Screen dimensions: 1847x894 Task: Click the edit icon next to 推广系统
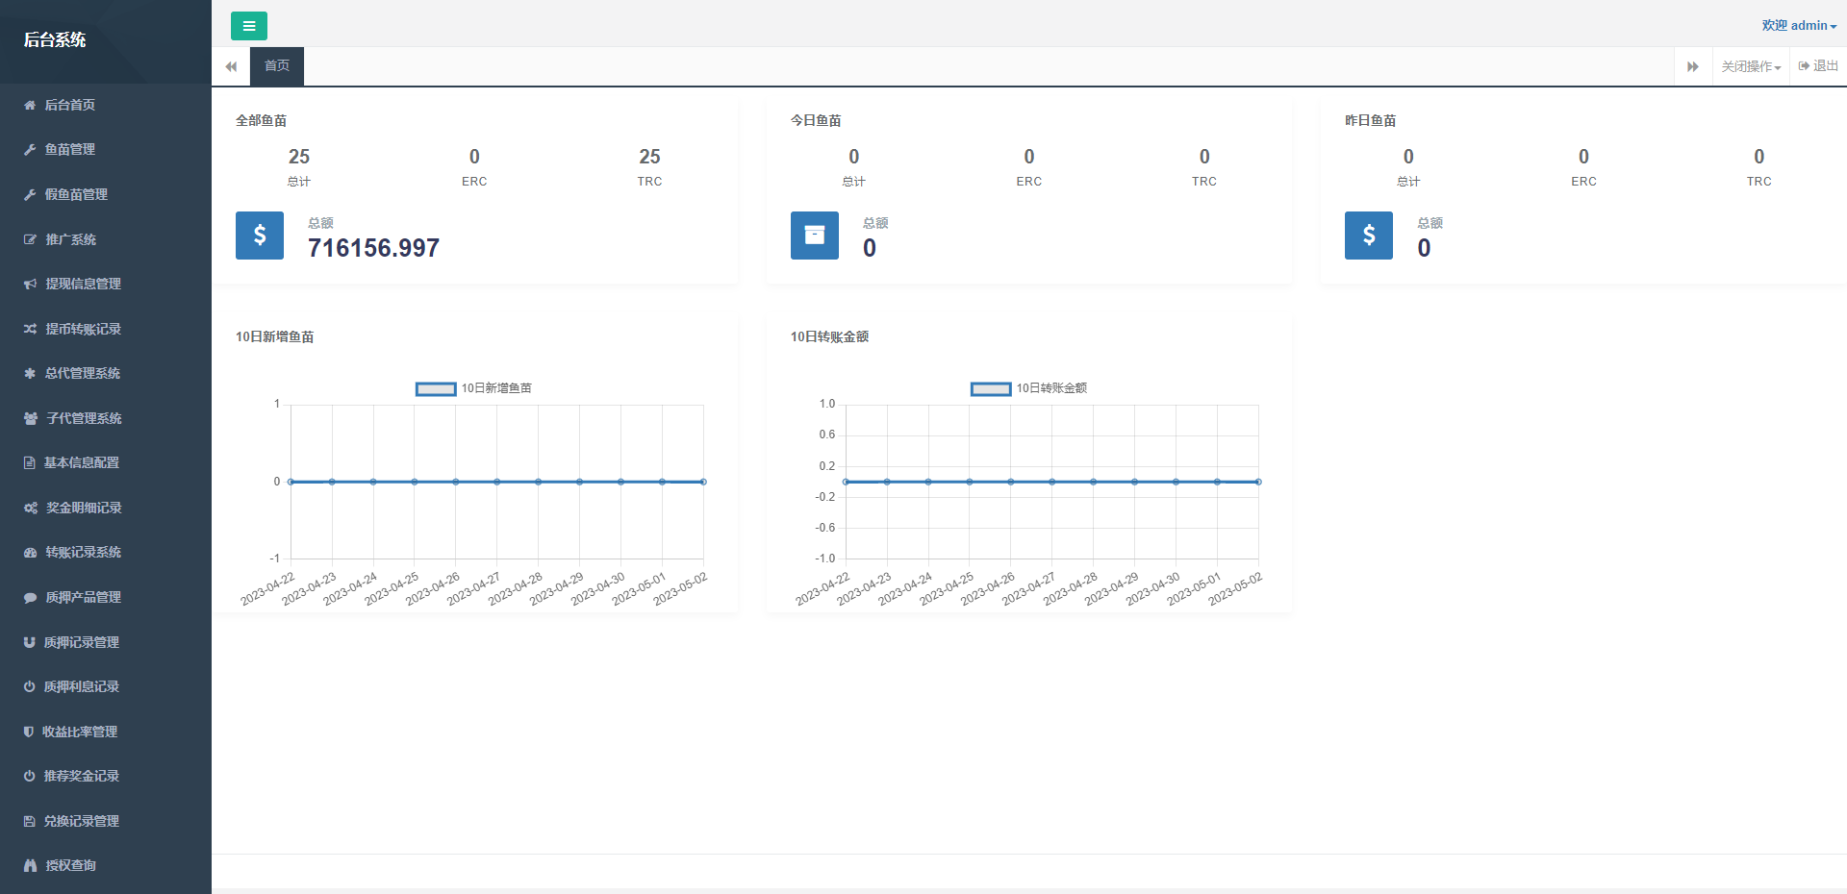click(x=30, y=239)
